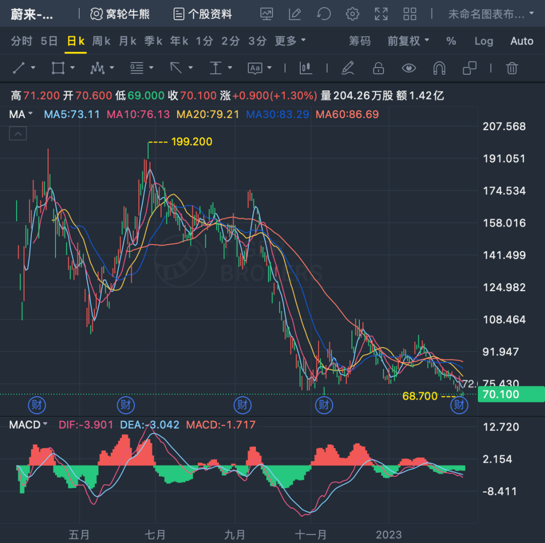Click the edit note pencil icon

(x=295, y=14)
